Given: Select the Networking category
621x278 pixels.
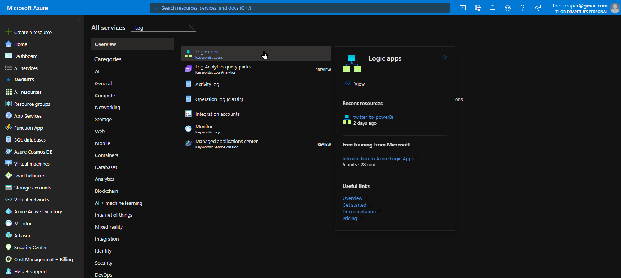Looking at the screenshot, I should [x=107, y=107].
